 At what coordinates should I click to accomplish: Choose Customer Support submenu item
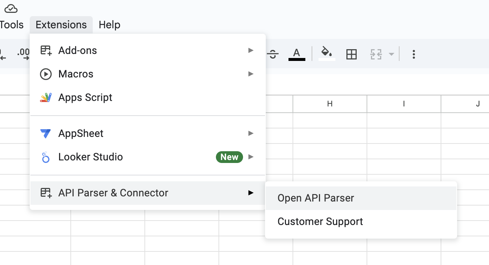point(361,222)
